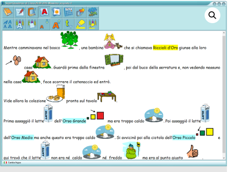This screenshot has height=172, width=230.
Task: Click the magnifying glass search button
Action: 212,15
